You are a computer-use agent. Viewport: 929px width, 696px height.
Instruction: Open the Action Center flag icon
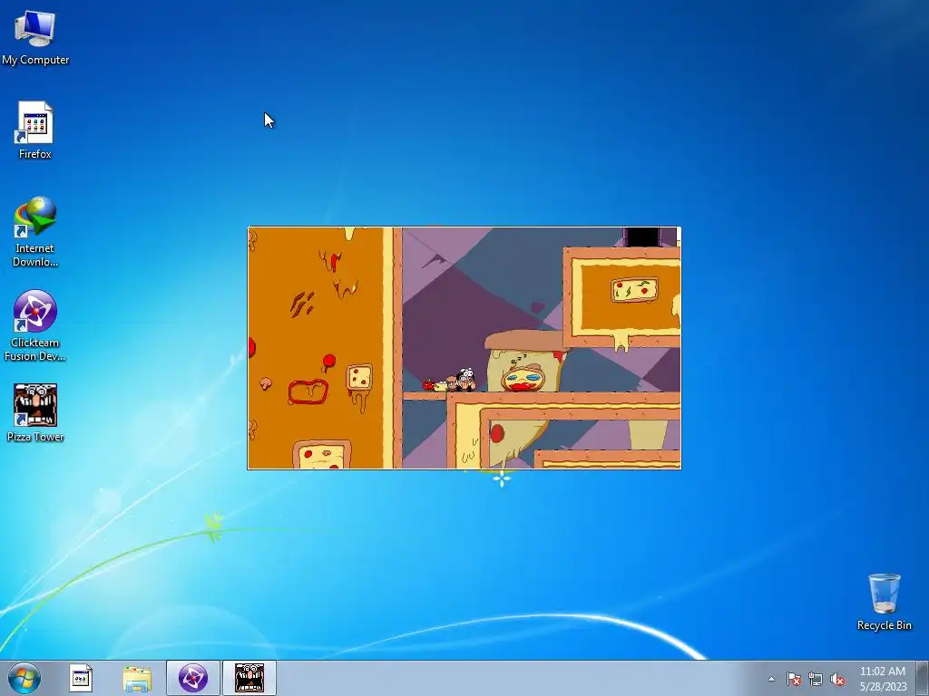point(793,679)
